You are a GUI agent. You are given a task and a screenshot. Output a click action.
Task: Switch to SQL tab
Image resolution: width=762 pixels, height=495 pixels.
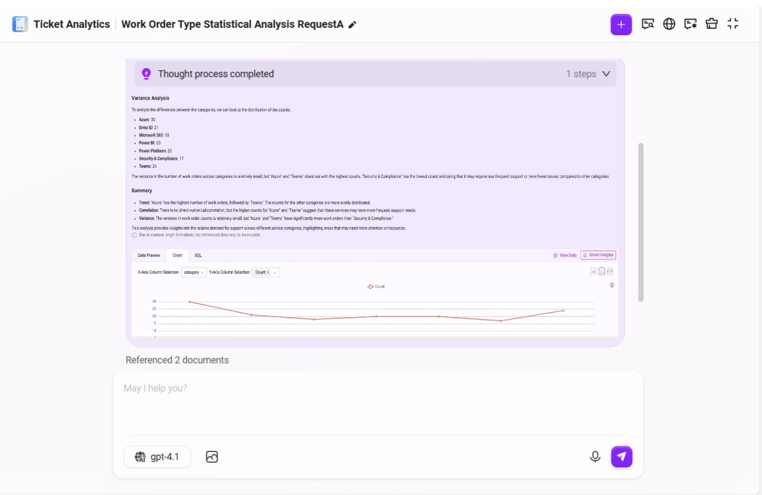(x=198, y=256)
